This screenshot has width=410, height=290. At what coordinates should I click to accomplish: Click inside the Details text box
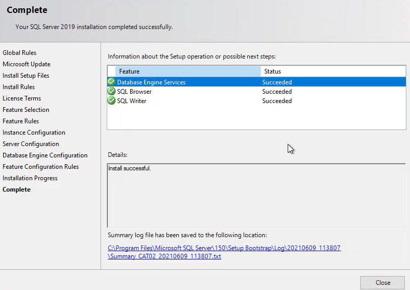click(257, 195)
